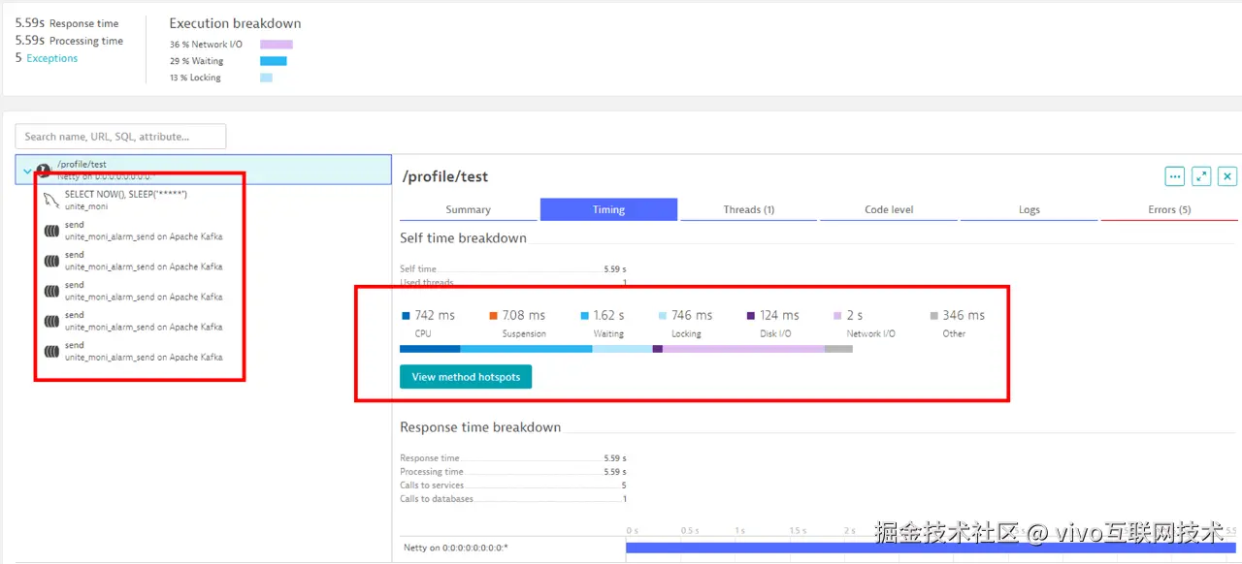Click the Calls to databases row
1242x564 pixels.
tap(513, 499)
